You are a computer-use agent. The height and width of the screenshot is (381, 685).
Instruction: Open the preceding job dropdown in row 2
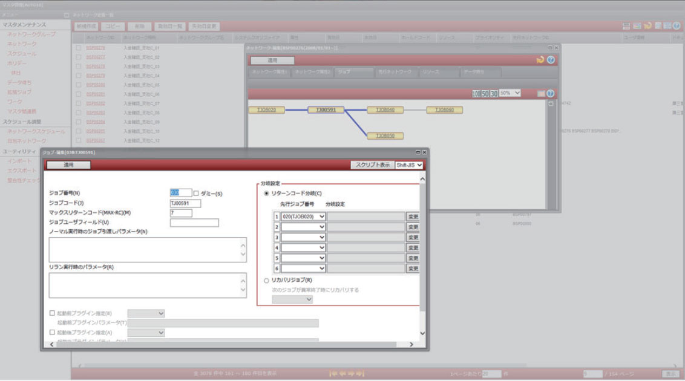[x=303, y=227]
